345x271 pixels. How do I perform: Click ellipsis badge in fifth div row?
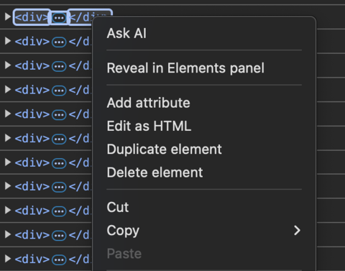[59, 115]
